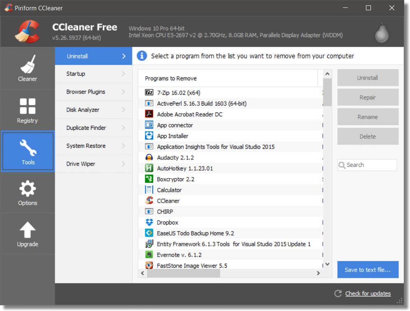Click the vertical scrollbar thumb
Screen dimensions: 410x311
pyautogui.click(x=327, y=92)
